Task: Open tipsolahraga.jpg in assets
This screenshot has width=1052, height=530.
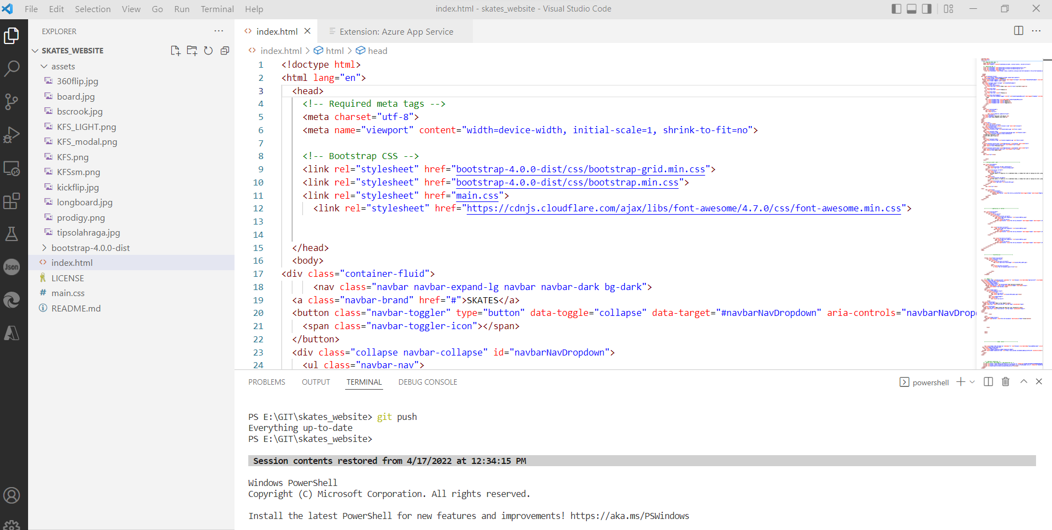Action: coord(131,233)
